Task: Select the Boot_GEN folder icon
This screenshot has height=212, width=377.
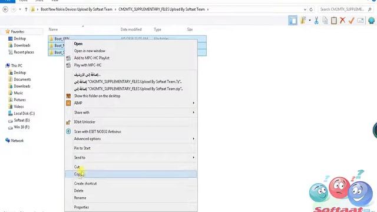Action: click(51, 38)
